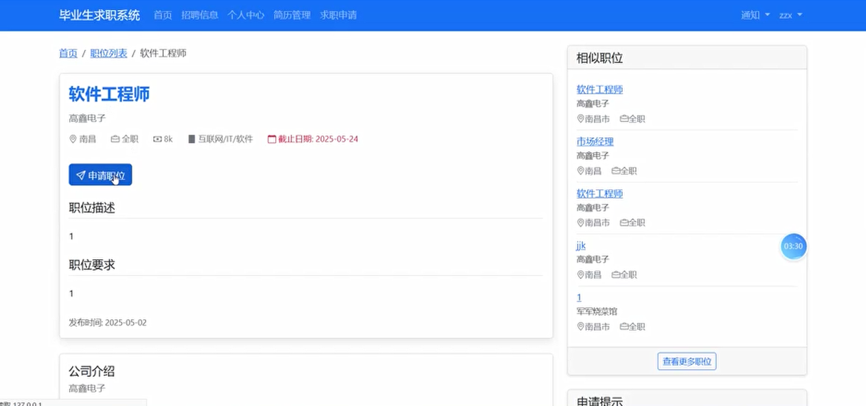Image resolution: width=866 pixels, height=406 pixels.
Task: Click the location pin icon beside 南昌
Action: (73, 139)
